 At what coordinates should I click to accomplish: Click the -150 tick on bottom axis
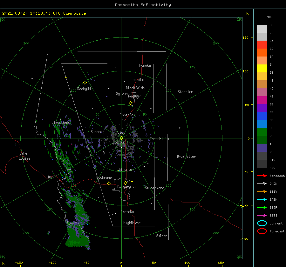[x=19, y=263]
